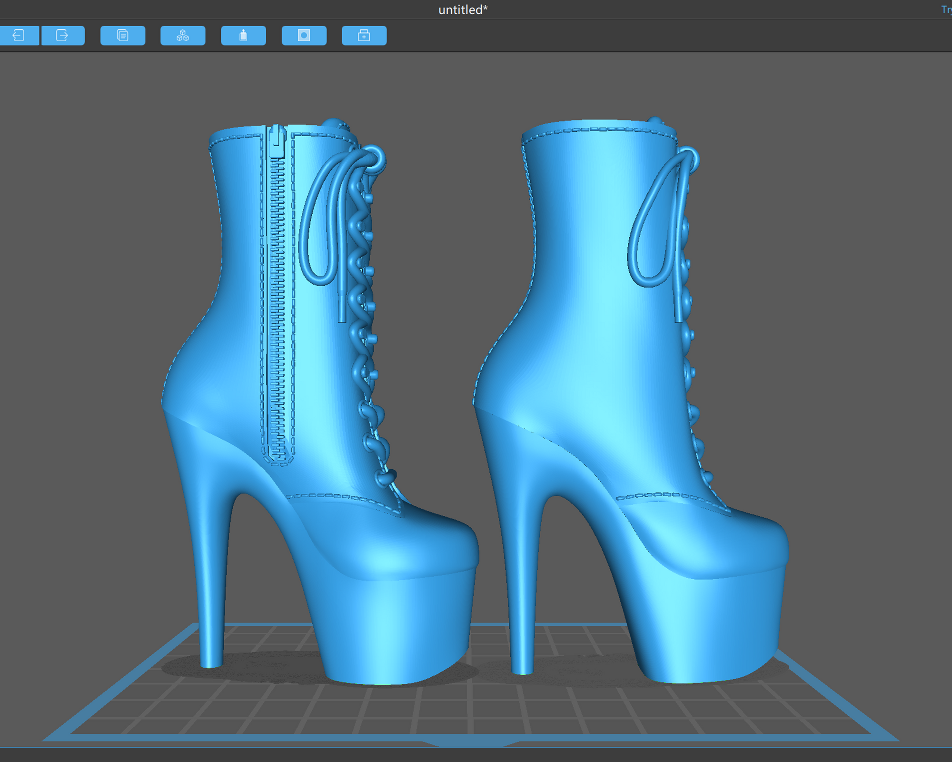The height and width of the screenshot is (762, 952).
Task: Click the export file arrow icon
Action: click(62, 35)
